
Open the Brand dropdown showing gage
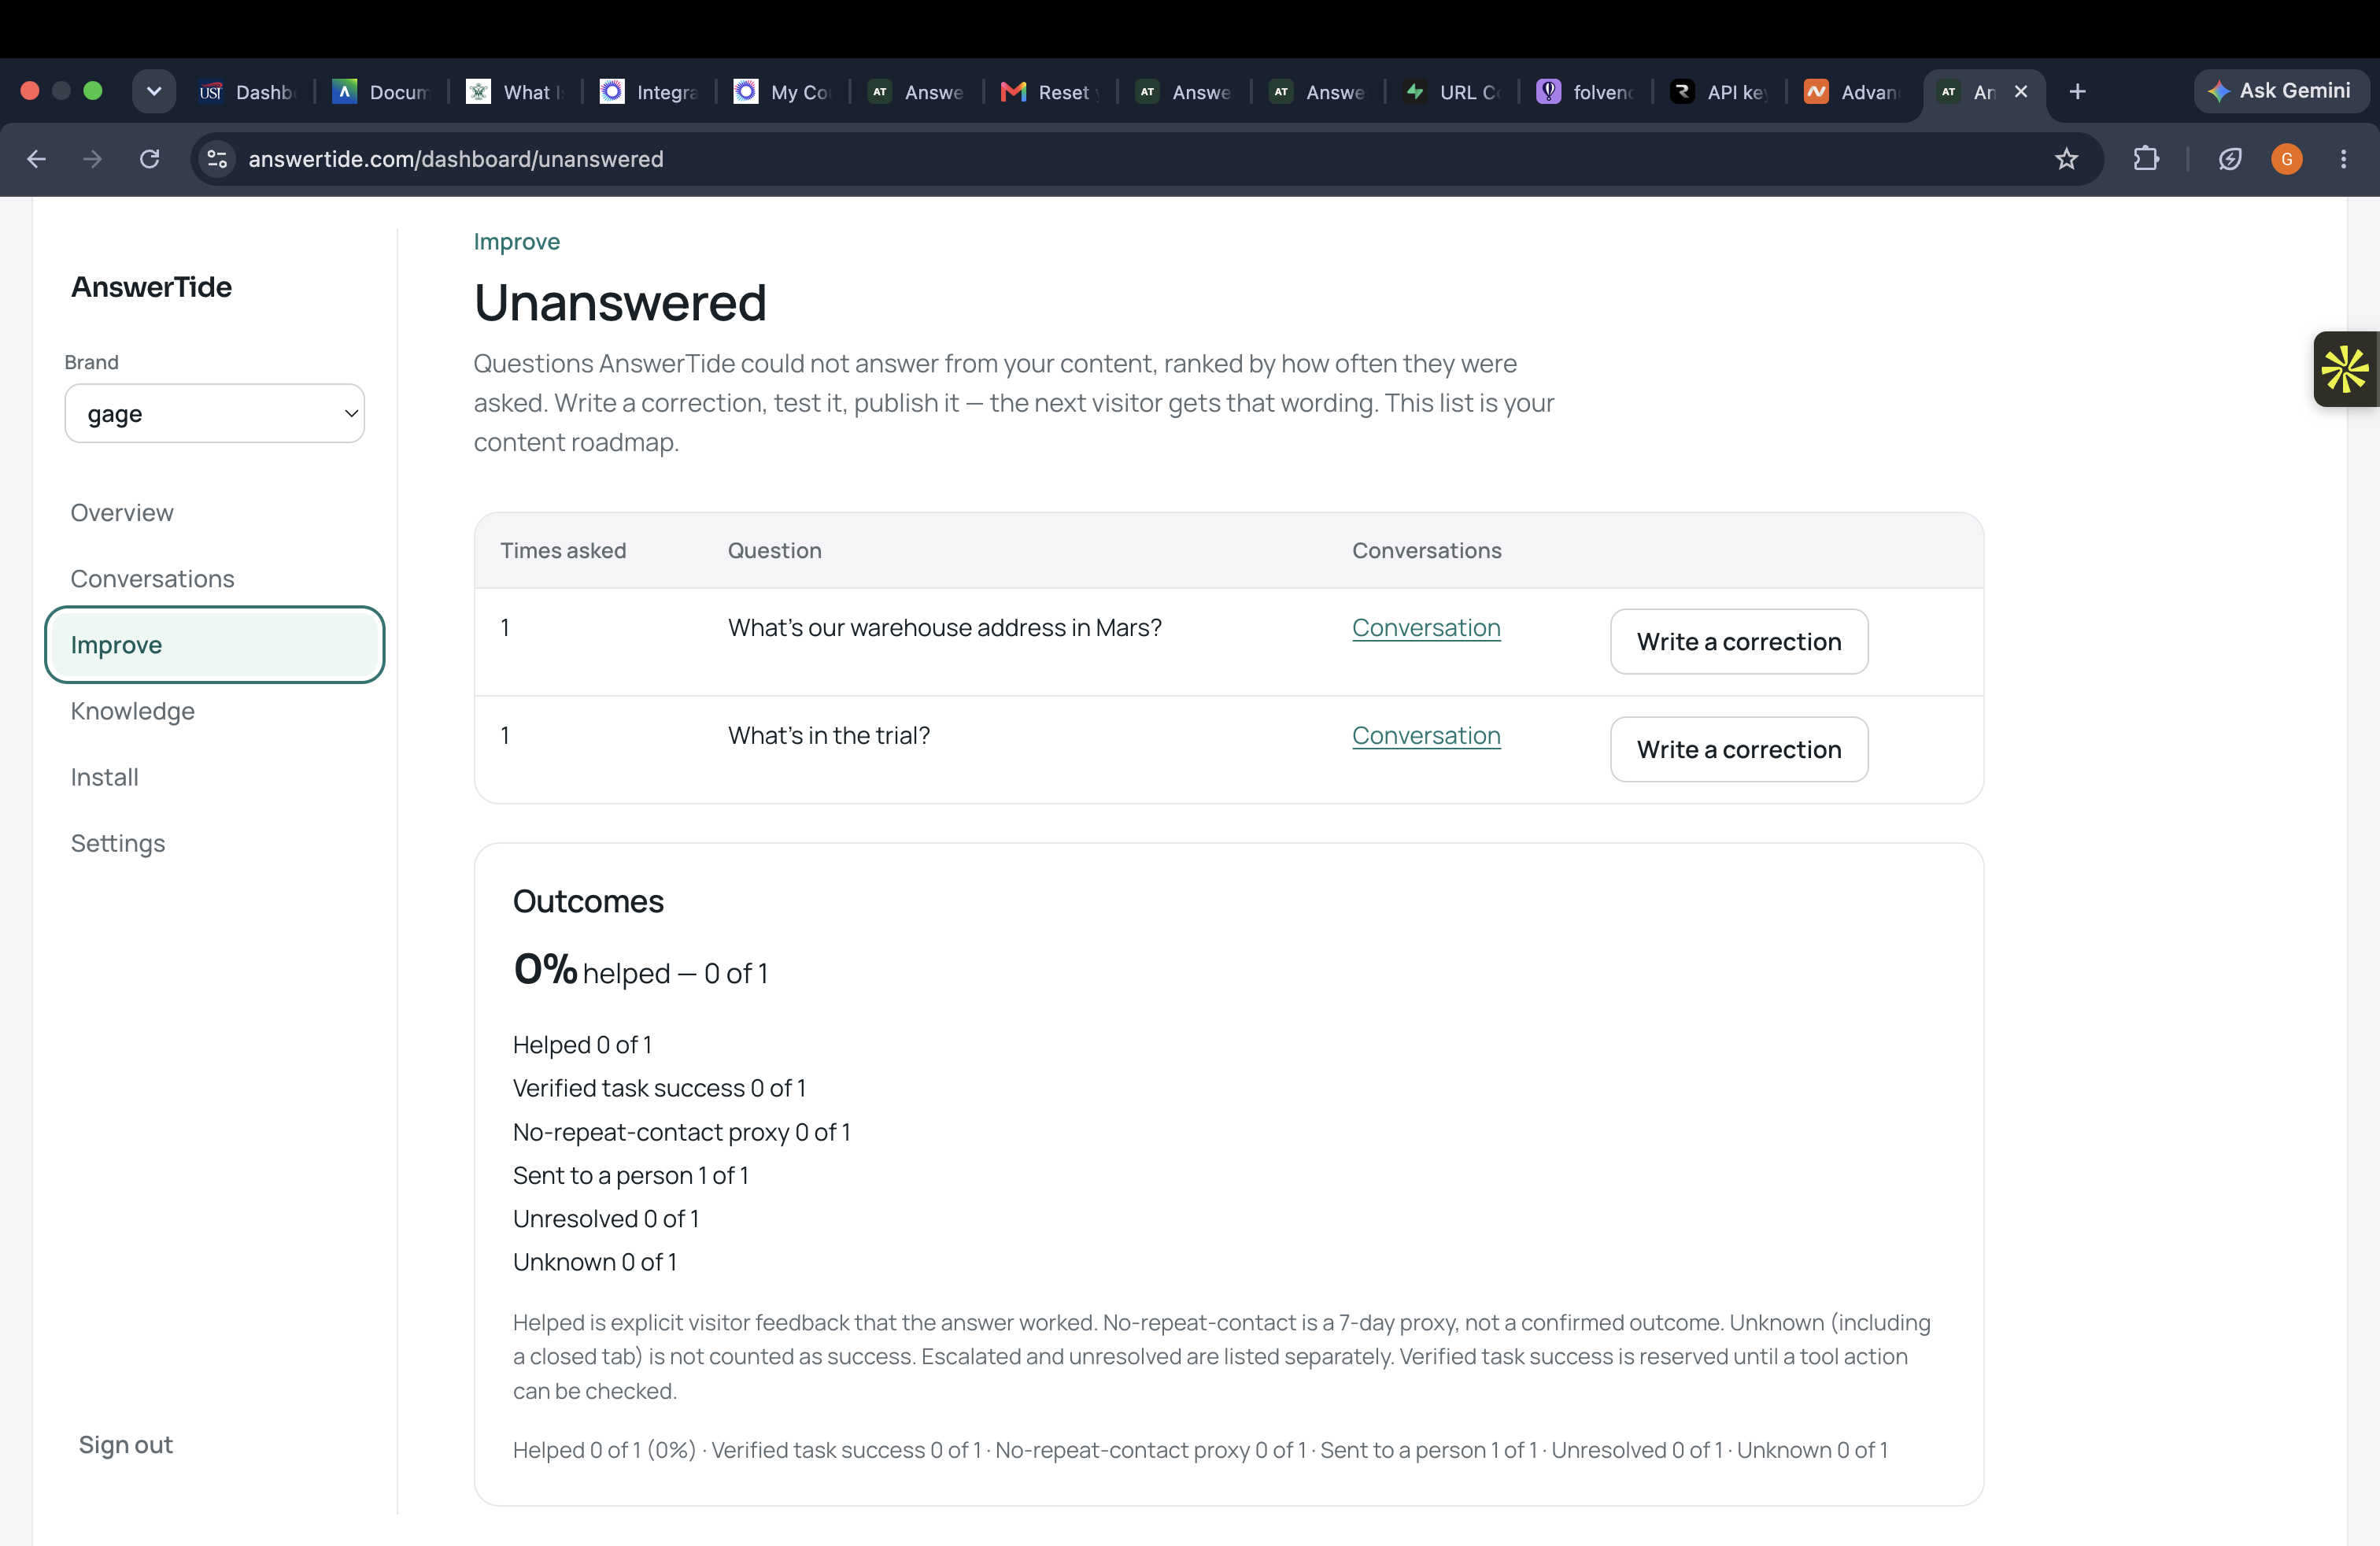[215, 413]
